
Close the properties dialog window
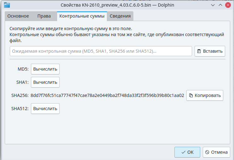point(227,5)
